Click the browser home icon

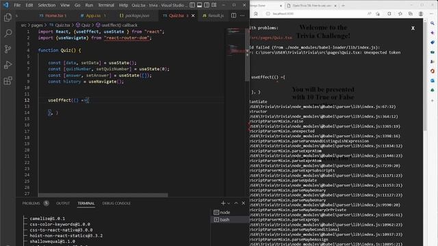(255, 14)
